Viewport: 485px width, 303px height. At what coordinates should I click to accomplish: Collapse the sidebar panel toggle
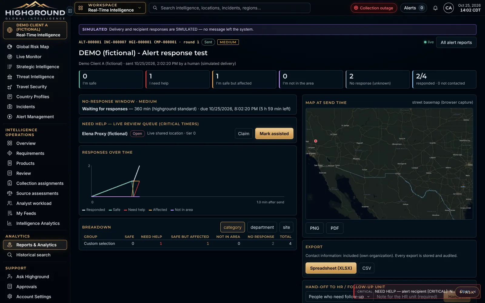70,11
